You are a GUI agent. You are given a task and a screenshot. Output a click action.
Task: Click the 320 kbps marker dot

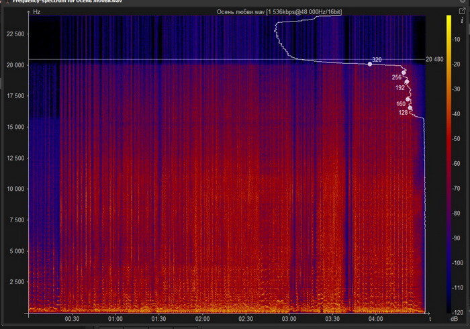click(370, 64)
